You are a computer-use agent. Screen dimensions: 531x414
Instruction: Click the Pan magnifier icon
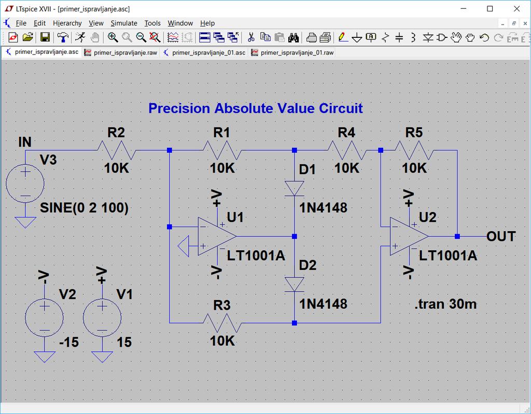(x=127, y=37)
